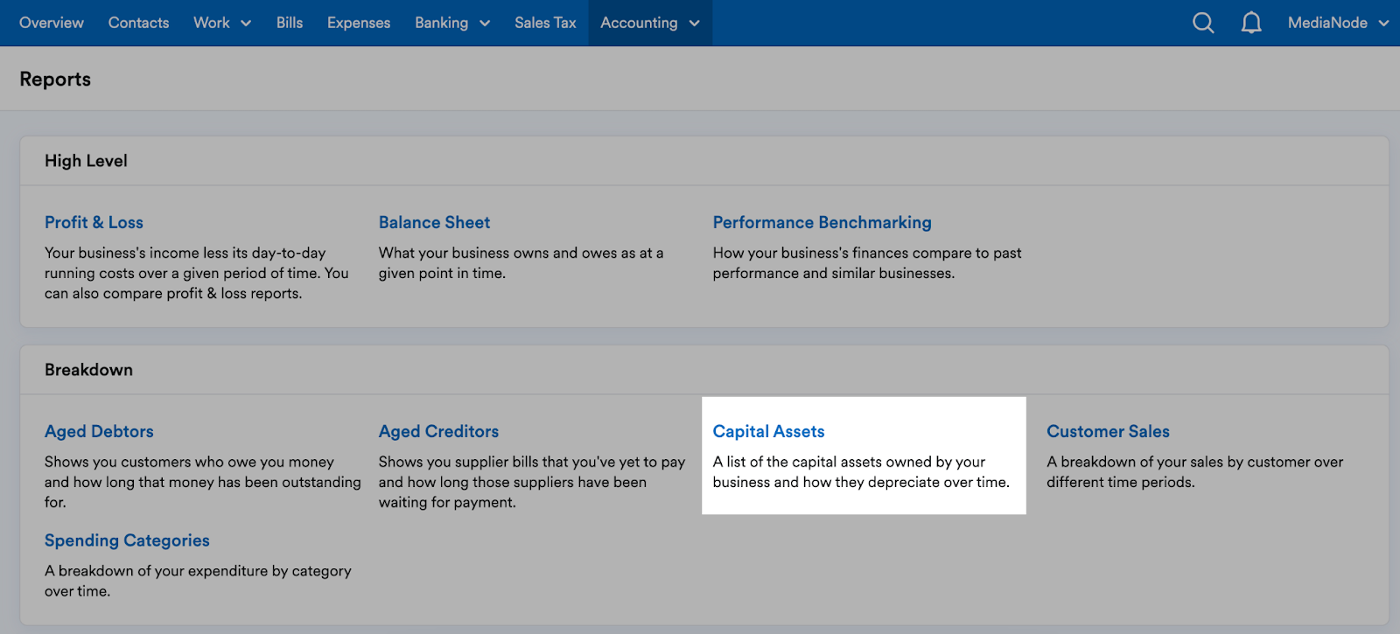The image size is (1400, 634).
Task: Open Performance Benchmarking
Action: tap(822, 222)
